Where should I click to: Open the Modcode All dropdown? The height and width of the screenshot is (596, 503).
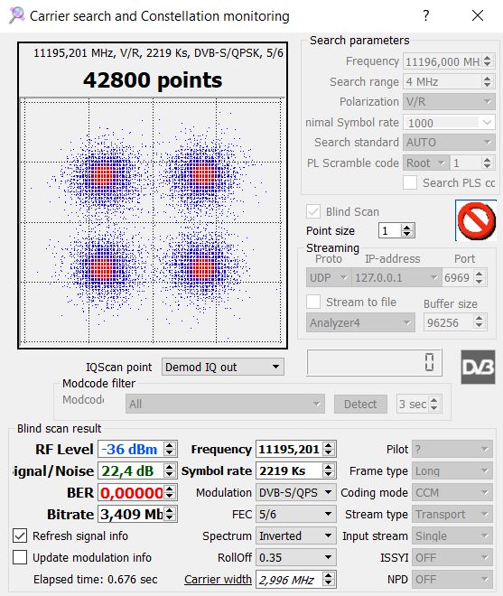point(225,404)
